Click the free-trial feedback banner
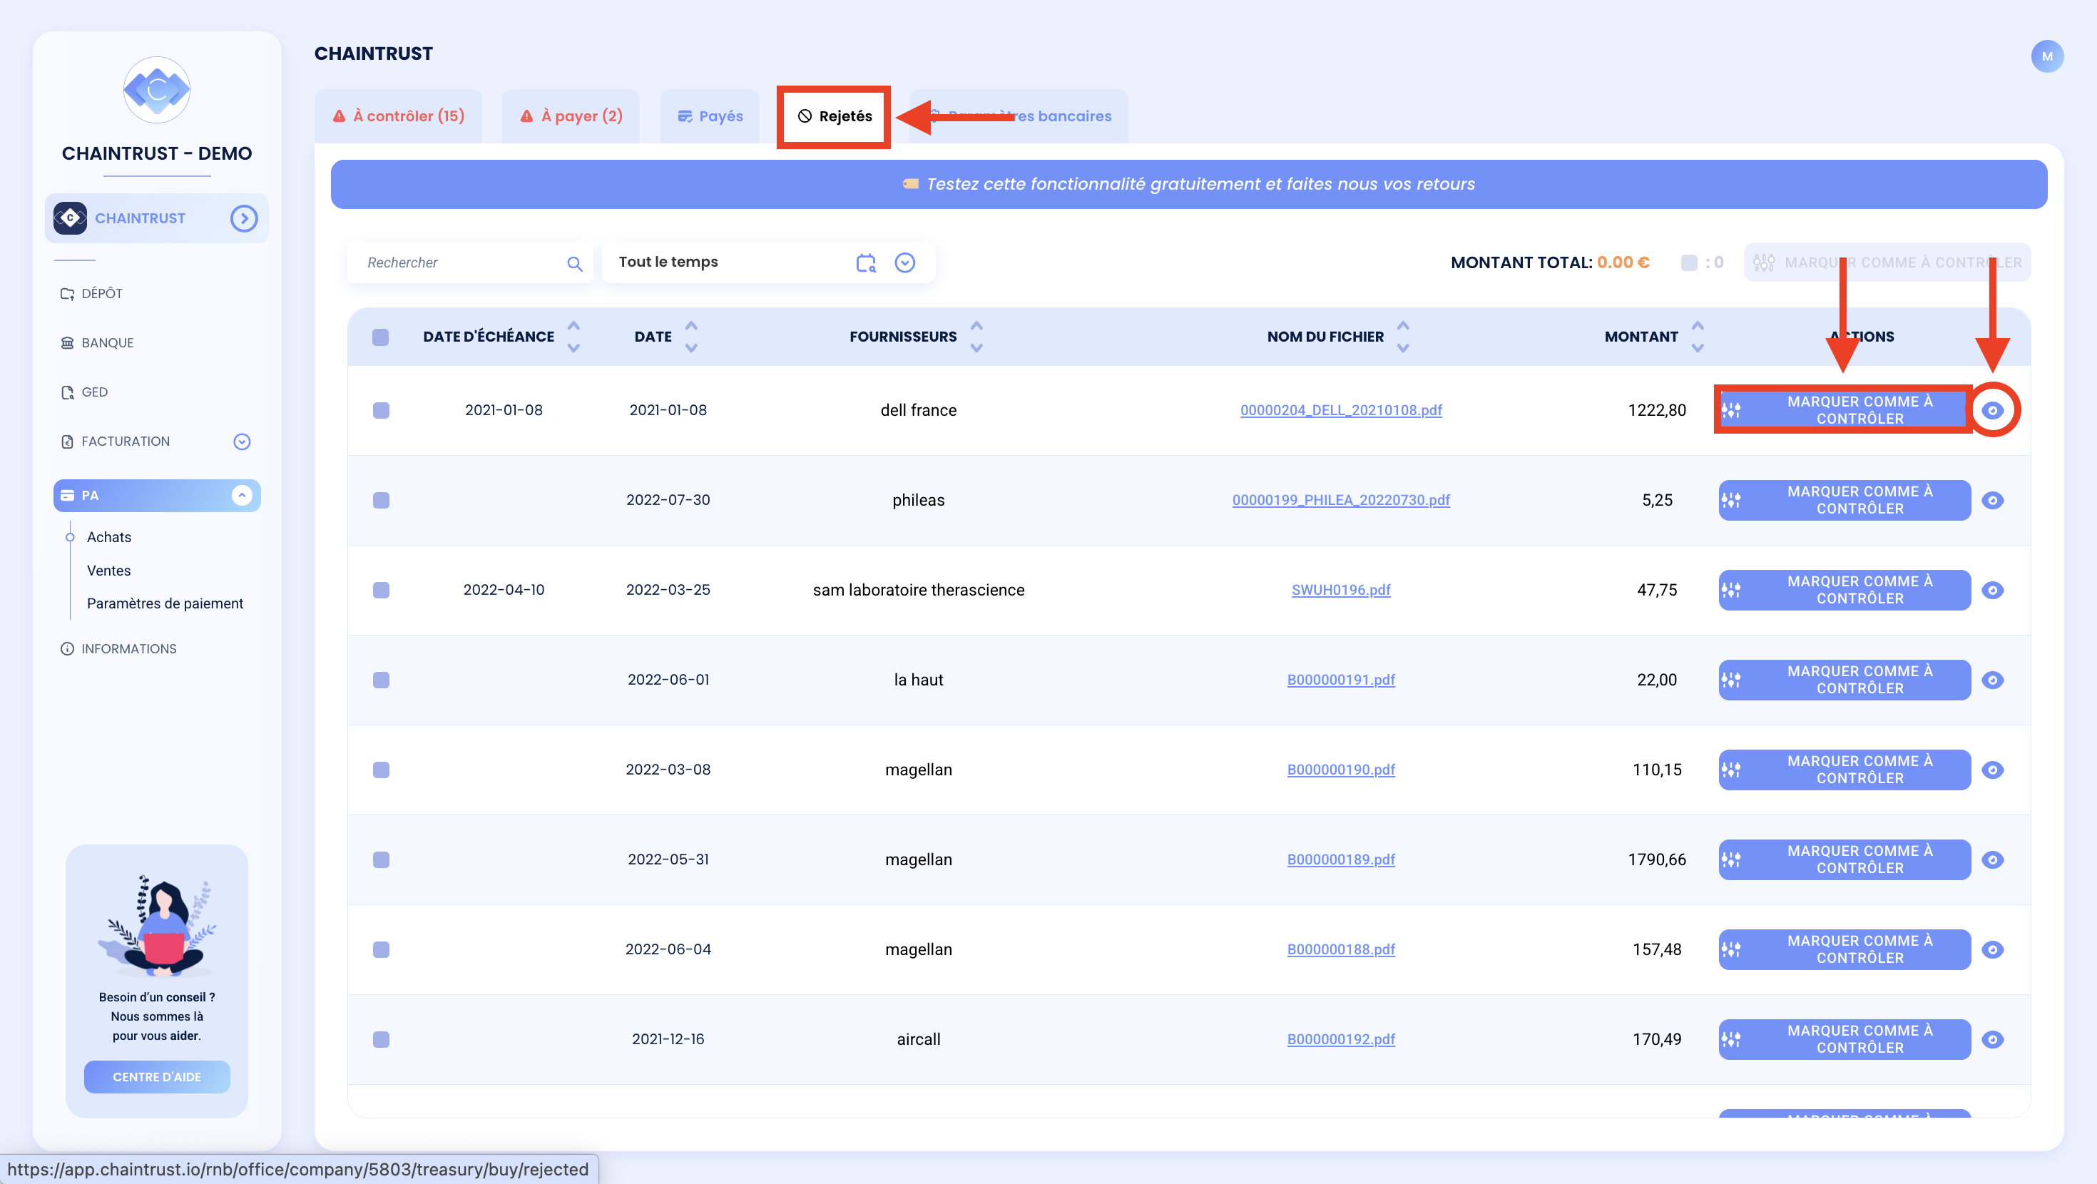The width and height of the screenshot is (2097, 1184). coord(1188,184)
